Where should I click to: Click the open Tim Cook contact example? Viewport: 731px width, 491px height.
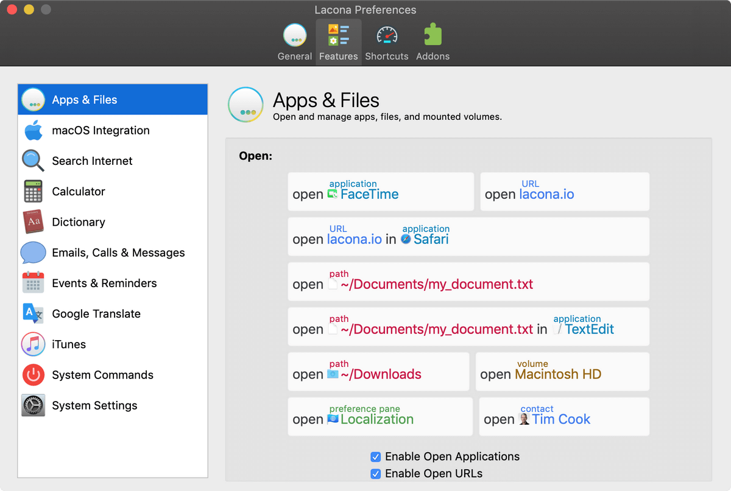point(563,417)
